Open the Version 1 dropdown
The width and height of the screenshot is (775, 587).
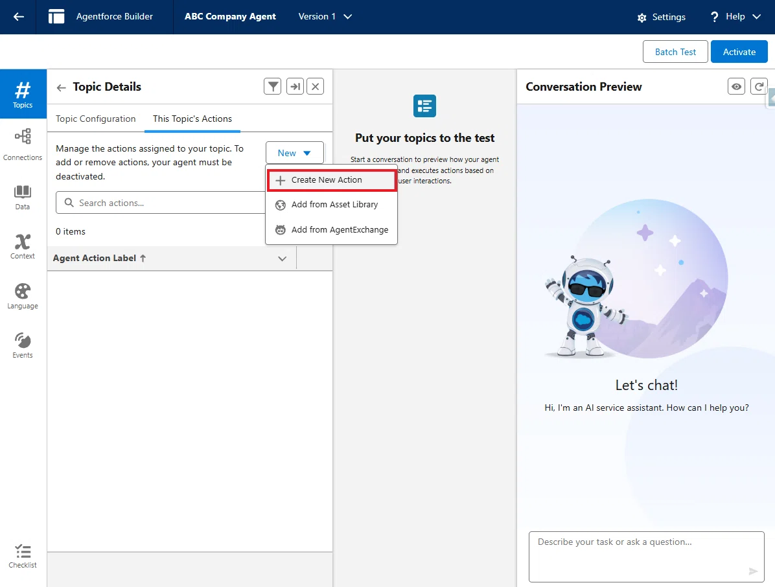(325, 16)
